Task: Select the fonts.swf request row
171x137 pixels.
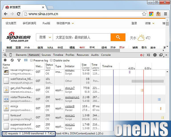Action: pos(84,117)
